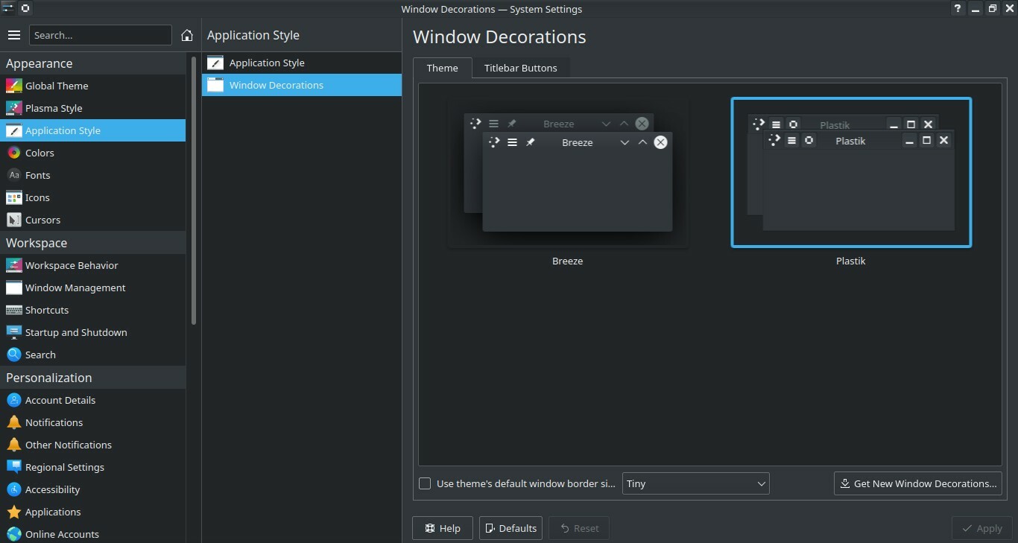This screenshot has width=1018, height=543.
Task: Open Notifications settings
Action: pos(54,422)
